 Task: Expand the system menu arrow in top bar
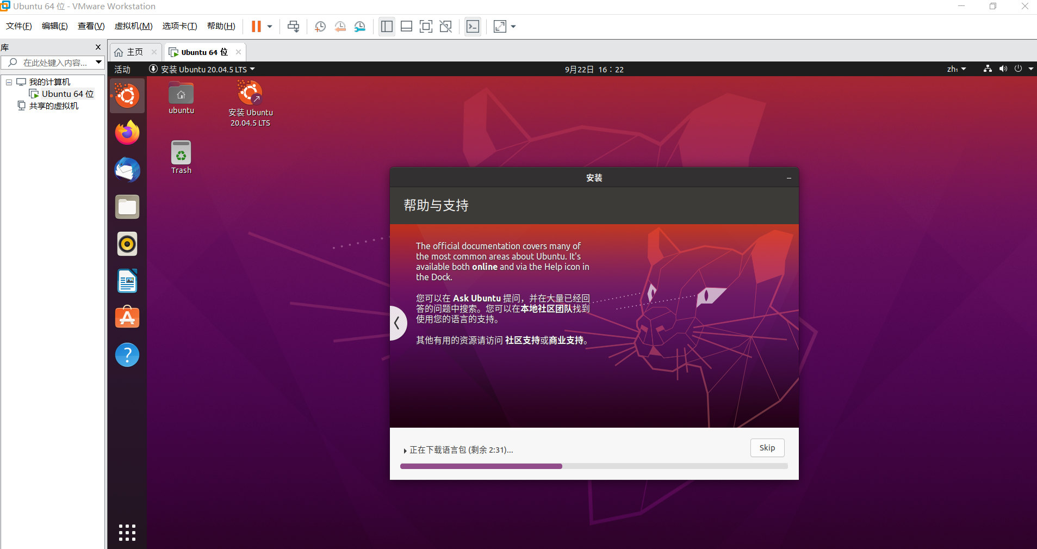(1031, 69)
